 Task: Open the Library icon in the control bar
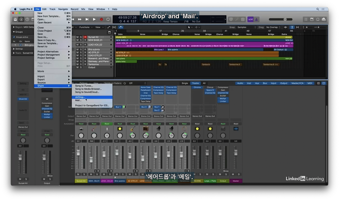pos(16,19)
